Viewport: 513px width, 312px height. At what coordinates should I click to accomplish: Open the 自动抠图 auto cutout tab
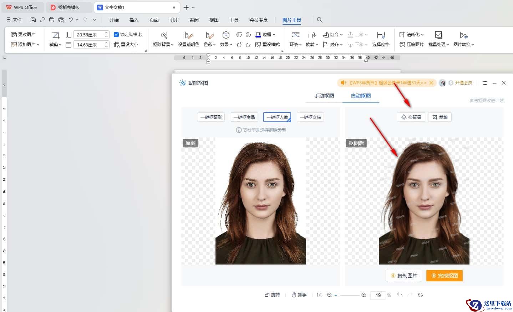tap(361, 96)
